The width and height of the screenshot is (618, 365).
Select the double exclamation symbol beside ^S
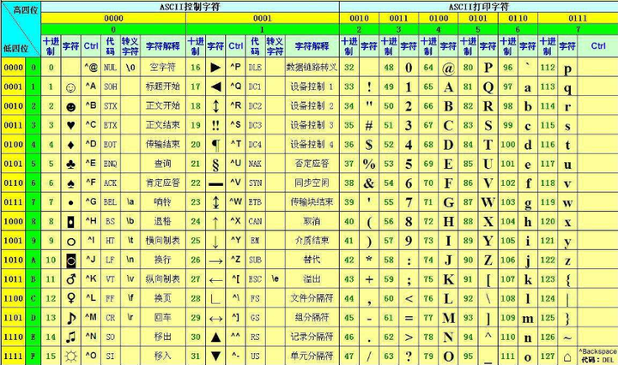pos(215,125)
